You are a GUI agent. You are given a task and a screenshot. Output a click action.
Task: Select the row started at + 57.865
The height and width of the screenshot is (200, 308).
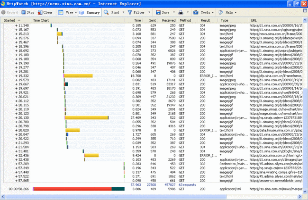pyautogui.click(x=153, y=181)
